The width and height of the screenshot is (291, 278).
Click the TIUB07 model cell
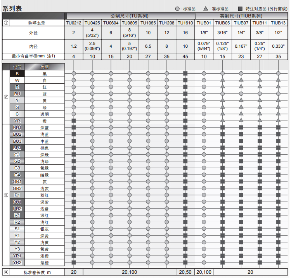pos(241,23)
